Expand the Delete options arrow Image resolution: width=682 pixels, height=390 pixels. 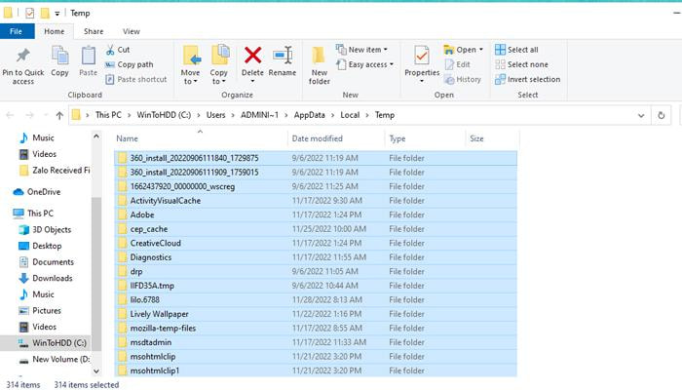click(x=252, y=81)
